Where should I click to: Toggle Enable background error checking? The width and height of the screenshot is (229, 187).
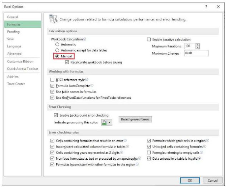(56, 115)
